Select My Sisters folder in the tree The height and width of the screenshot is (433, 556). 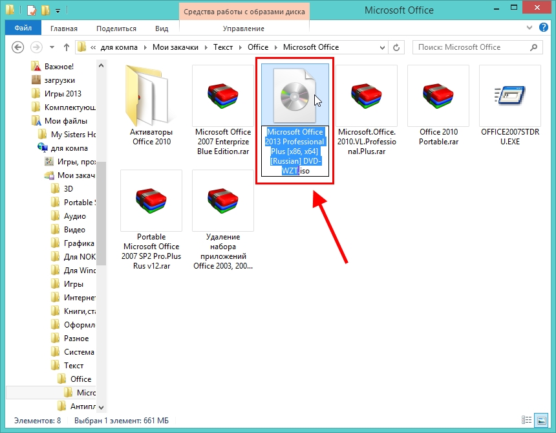pos(67,135)
